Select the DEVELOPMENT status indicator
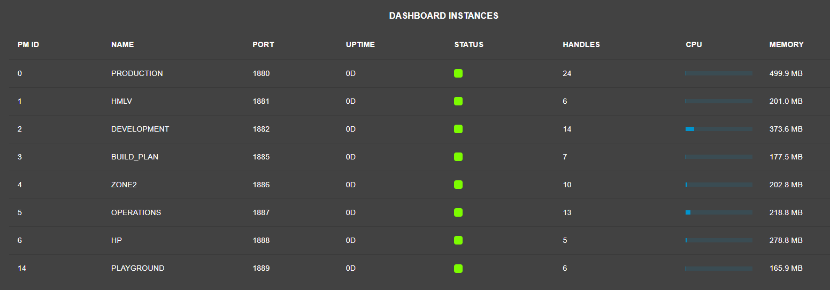This screenshot has height=290, width=830. point(458,129)
